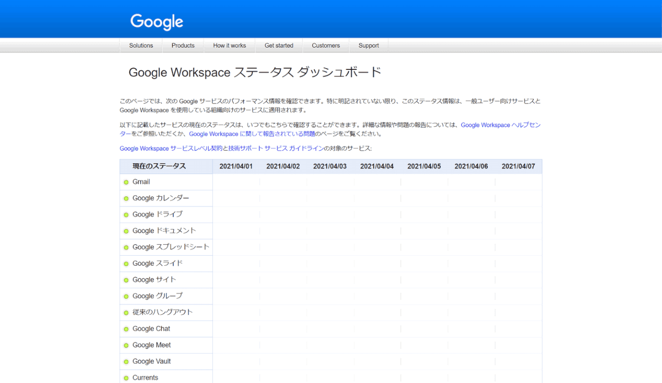Image resolution: width=662 pixels, height=383 pixels.
Task: Open the Customers menu
Action: [x=325, y=45]
